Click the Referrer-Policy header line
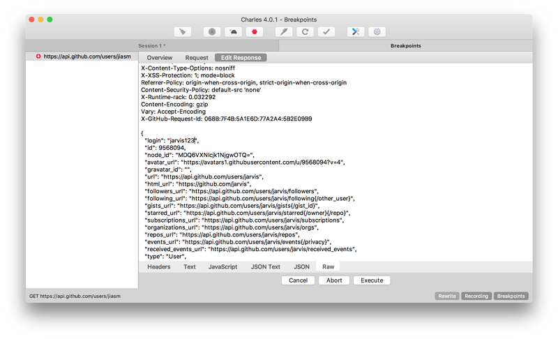 coord(243,82)
